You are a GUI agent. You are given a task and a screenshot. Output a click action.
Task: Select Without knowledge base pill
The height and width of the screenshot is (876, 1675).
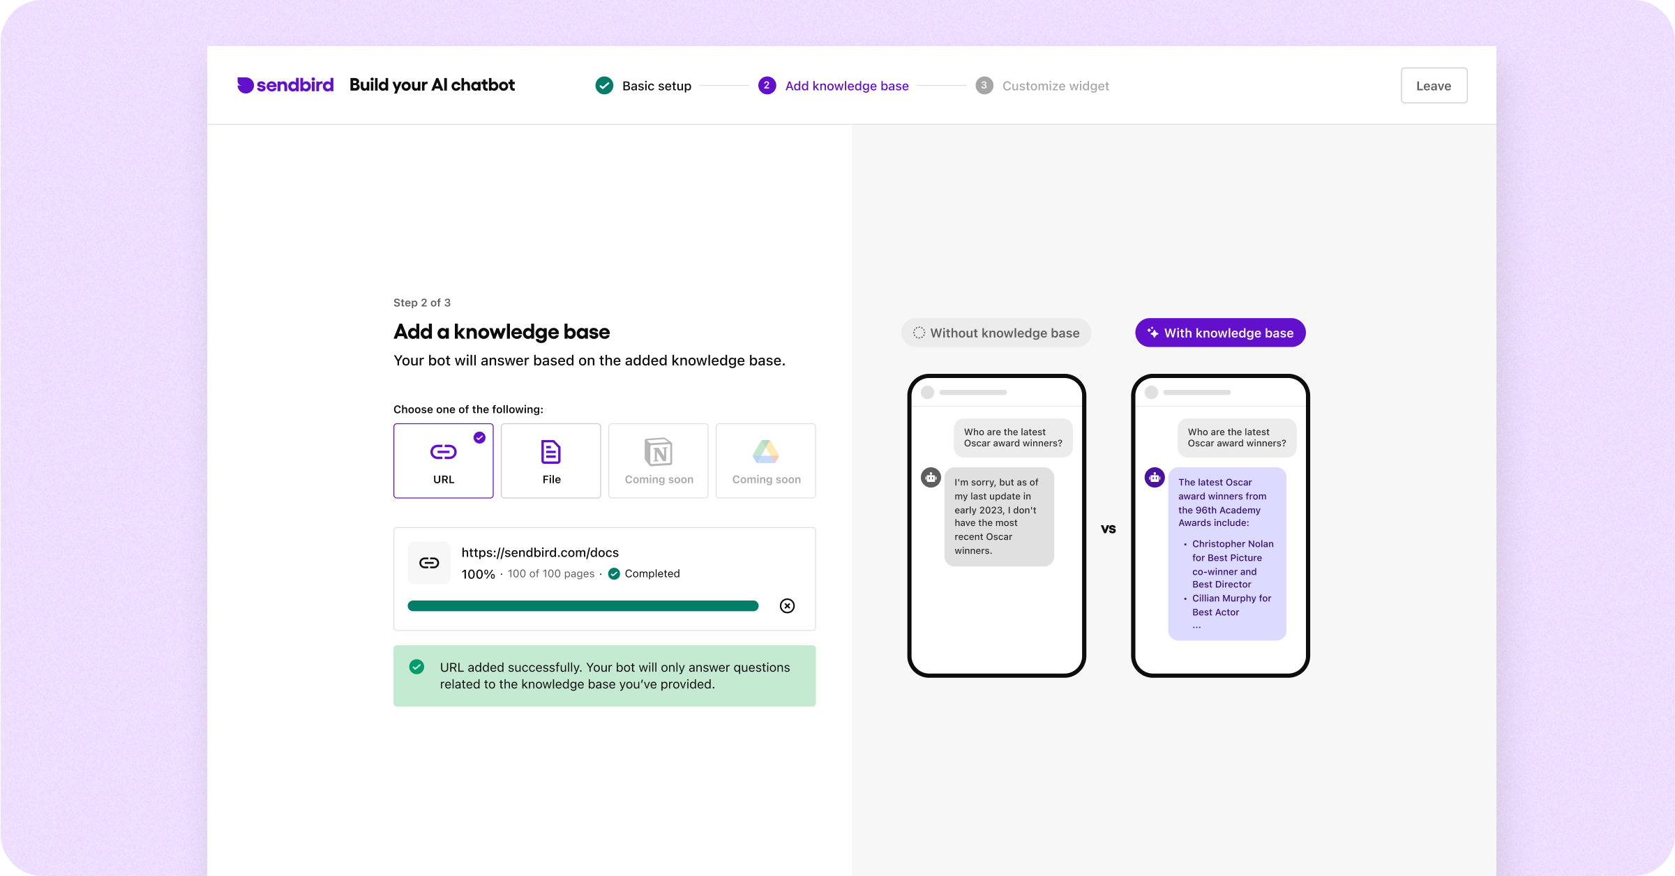click(996, 333)
